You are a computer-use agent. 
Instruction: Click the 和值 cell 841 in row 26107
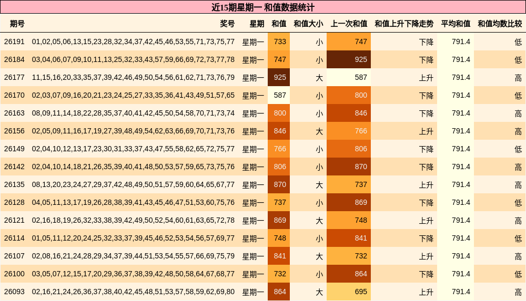279,256
